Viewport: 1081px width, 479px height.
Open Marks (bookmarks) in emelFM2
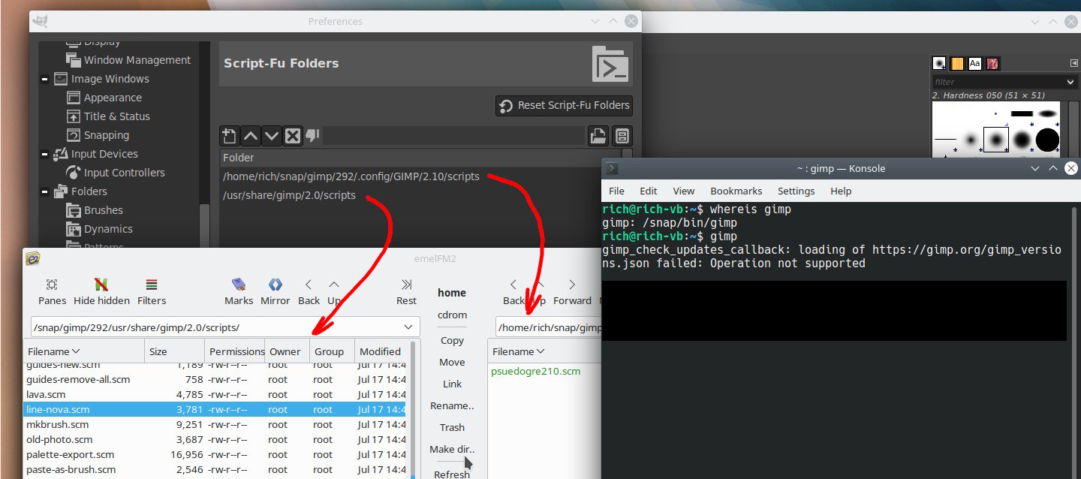239,291
